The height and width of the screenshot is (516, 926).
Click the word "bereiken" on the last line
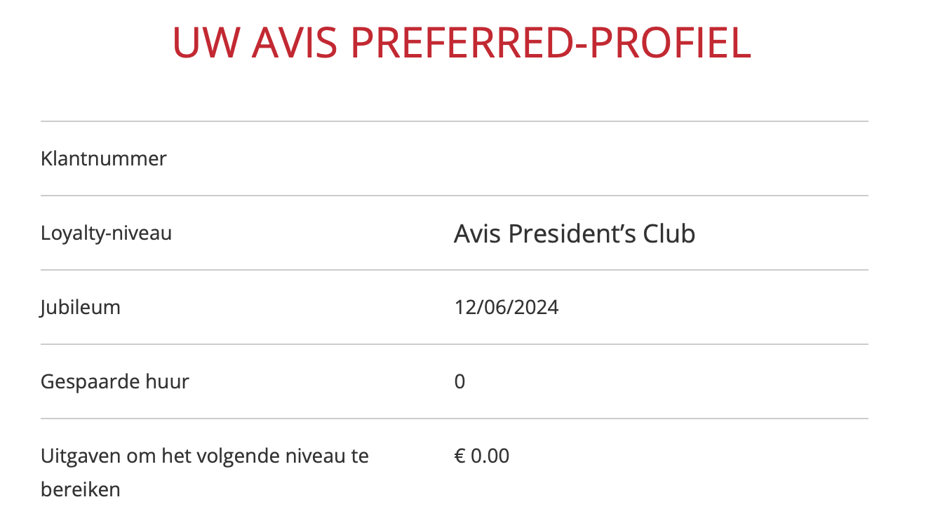point(81,489)
